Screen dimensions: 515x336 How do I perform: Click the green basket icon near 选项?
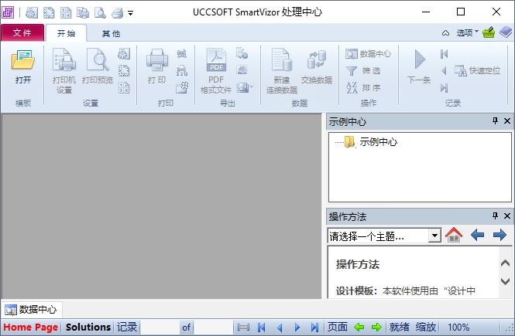tap(489, 32)
